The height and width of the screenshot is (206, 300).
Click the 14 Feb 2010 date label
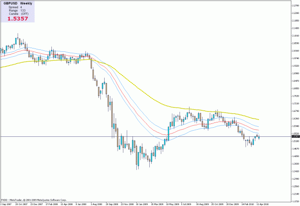[x=248, y=204]
